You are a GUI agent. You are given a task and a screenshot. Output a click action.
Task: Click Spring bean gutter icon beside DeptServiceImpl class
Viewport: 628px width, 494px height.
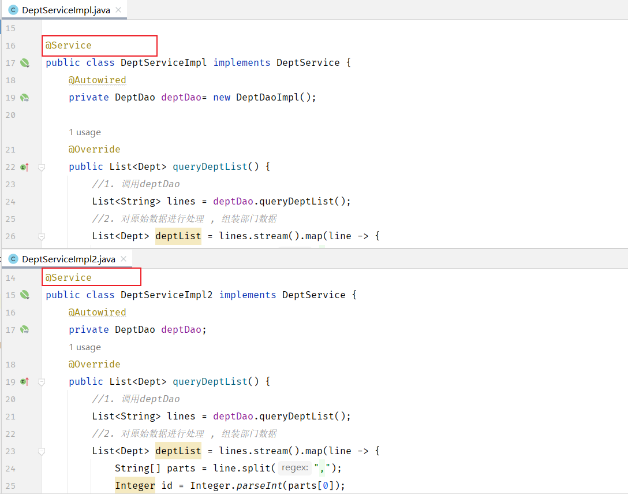tap(25, 63)
